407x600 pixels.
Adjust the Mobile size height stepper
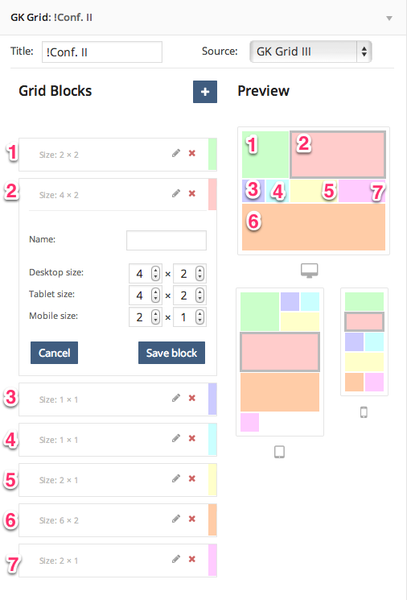pyautogui.click(x=199, y=317)
